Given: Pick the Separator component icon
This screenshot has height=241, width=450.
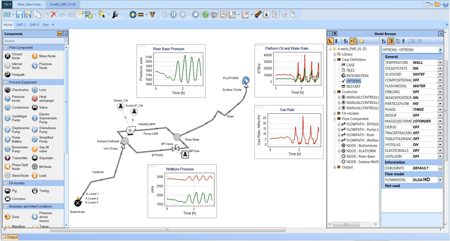Looking at the screenshot, I should (35, 158).
